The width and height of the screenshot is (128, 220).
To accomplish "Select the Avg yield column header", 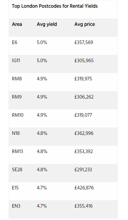I will [47, 25].
